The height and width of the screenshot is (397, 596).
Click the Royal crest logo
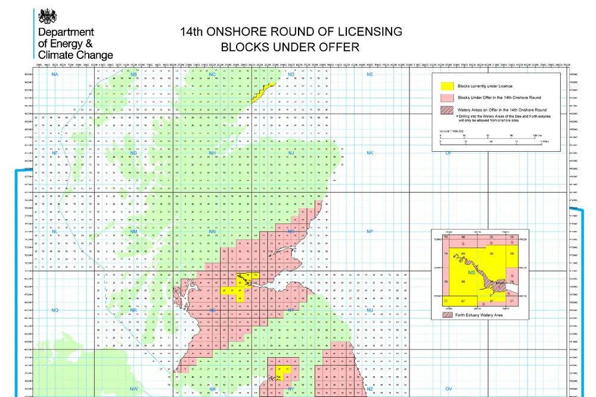point(45,16)
